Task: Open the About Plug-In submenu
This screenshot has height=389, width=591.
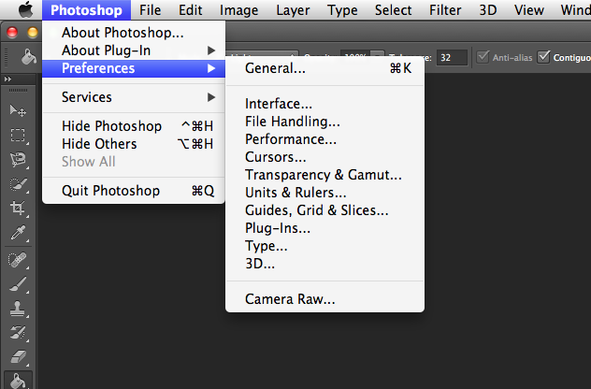Action: coord(134,50)
